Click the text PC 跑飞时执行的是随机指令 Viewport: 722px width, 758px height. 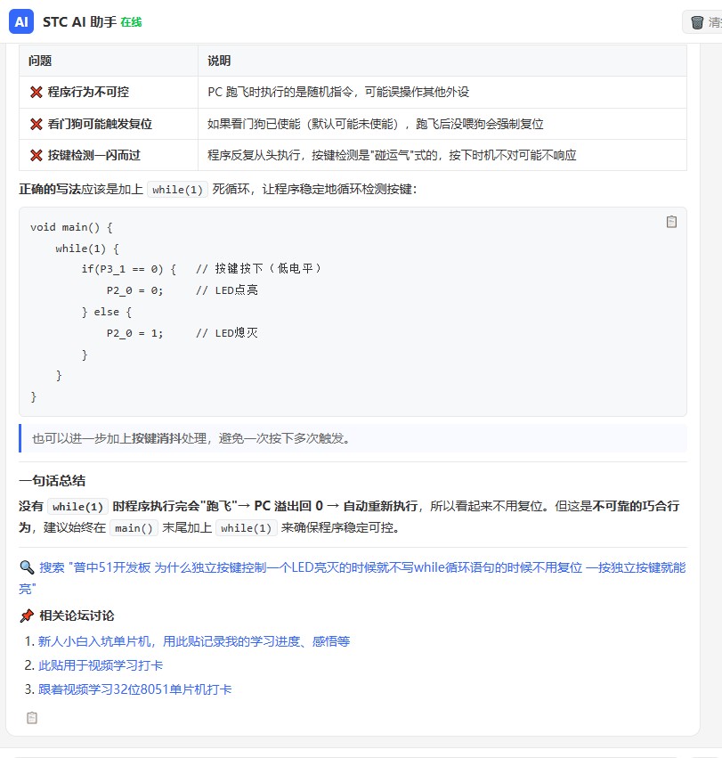280,92
